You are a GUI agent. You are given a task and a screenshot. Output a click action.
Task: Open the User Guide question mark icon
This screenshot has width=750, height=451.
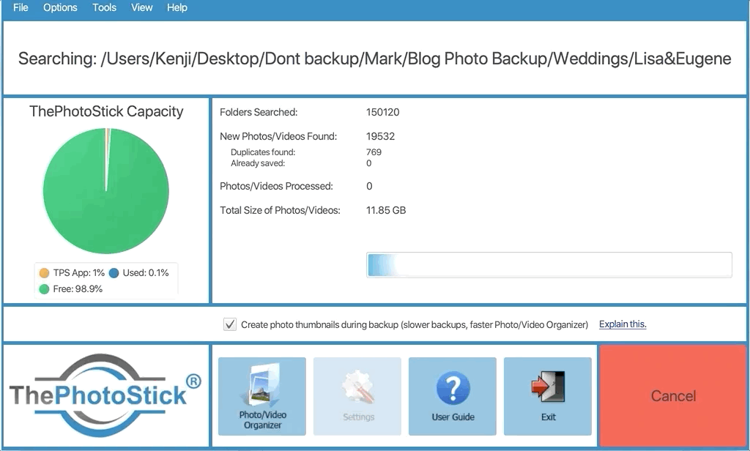coord(453,388)
